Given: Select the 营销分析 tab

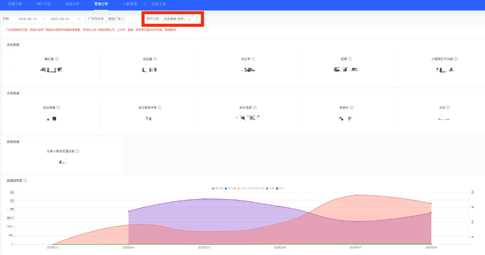Looking at the screenshot, I should 101,4.
